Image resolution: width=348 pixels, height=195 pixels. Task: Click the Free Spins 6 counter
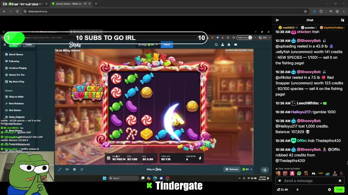191,158
